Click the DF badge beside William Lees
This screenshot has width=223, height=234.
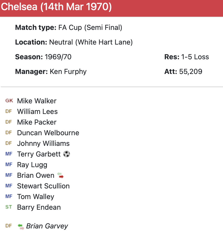(x=9, y=111)
